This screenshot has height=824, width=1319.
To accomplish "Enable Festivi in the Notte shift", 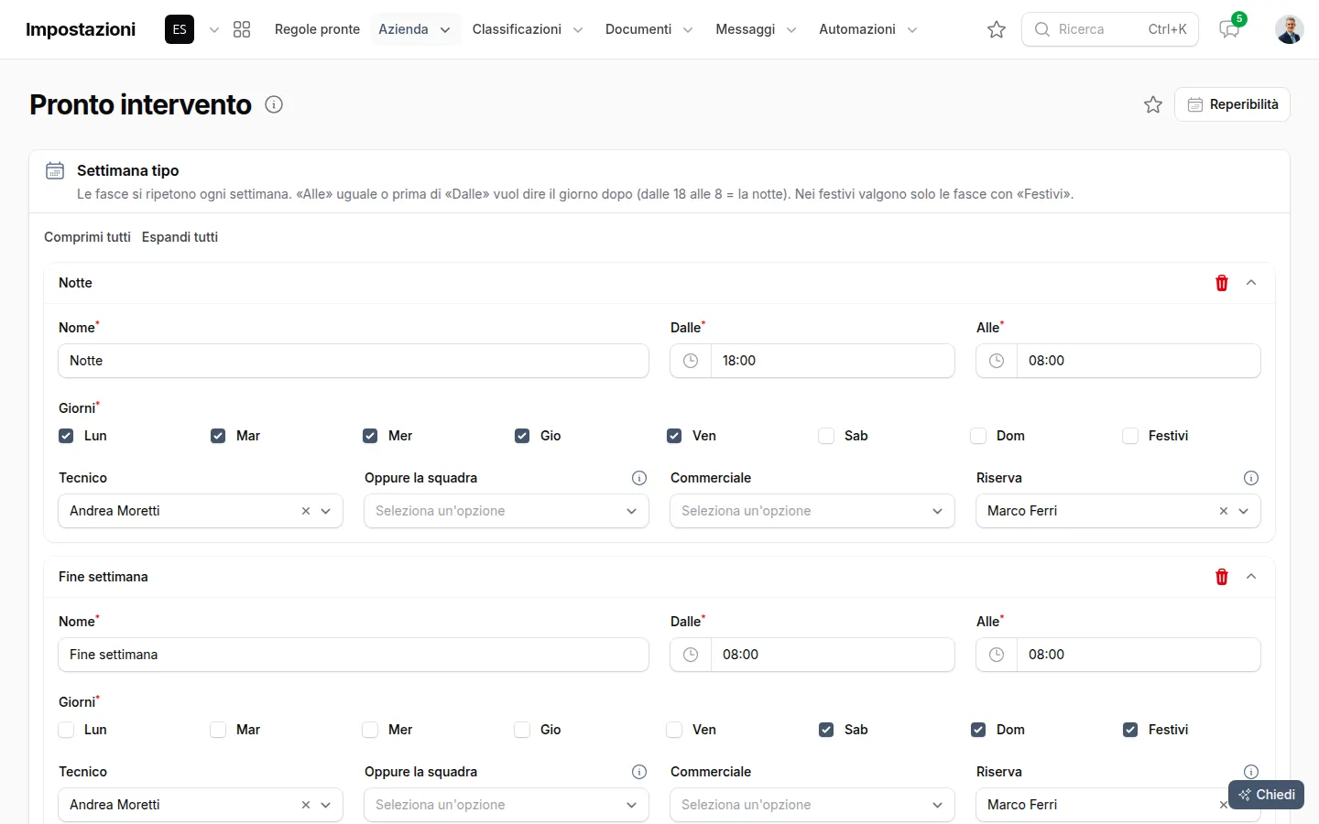I will (x=1130, y=436).
